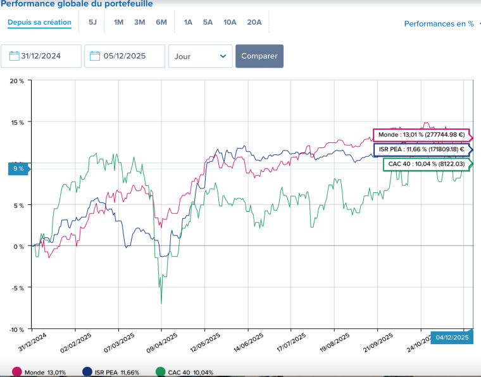481x377 pixels.
Task: Select the 1M period tab
Action: [119, 22]
